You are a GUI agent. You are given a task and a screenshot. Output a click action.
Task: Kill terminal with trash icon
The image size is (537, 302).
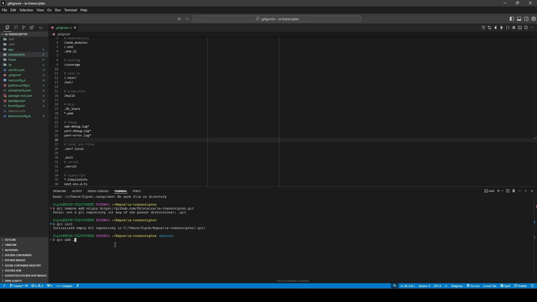click(x=514, y=191)
